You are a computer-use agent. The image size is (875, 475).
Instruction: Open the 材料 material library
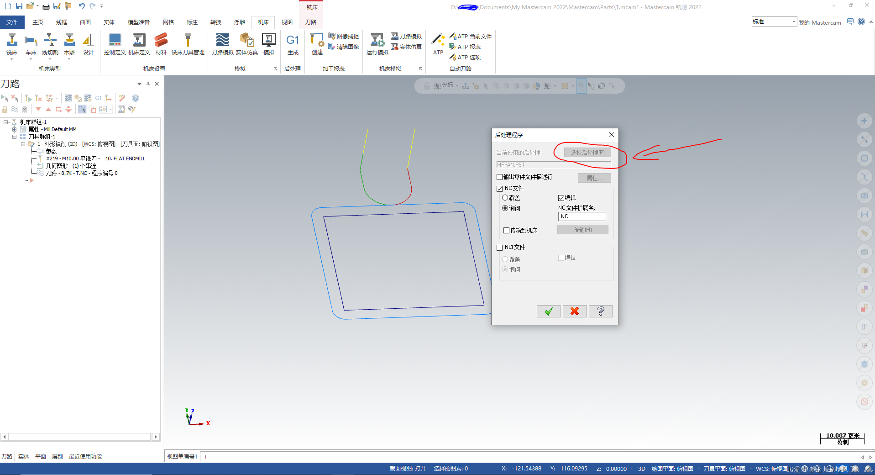coord(161,45)
